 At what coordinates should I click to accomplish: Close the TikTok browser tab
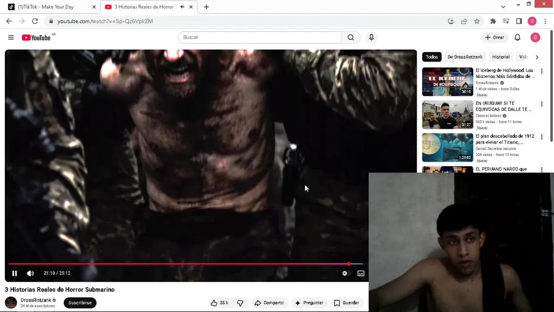[94, 7]
